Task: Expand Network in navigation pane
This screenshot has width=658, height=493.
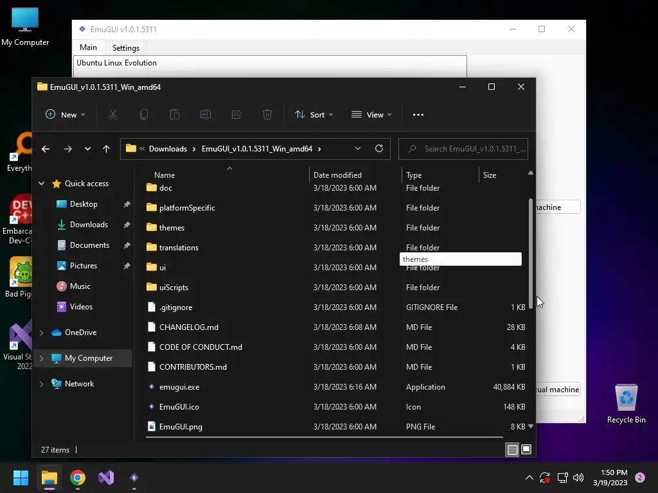Action: (42, 384)
